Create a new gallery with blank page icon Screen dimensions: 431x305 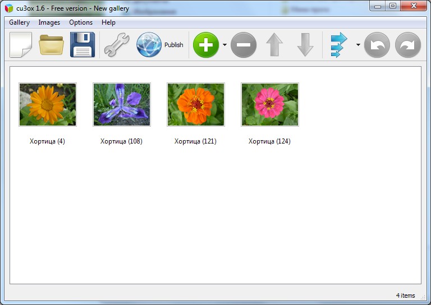(21, 45)
